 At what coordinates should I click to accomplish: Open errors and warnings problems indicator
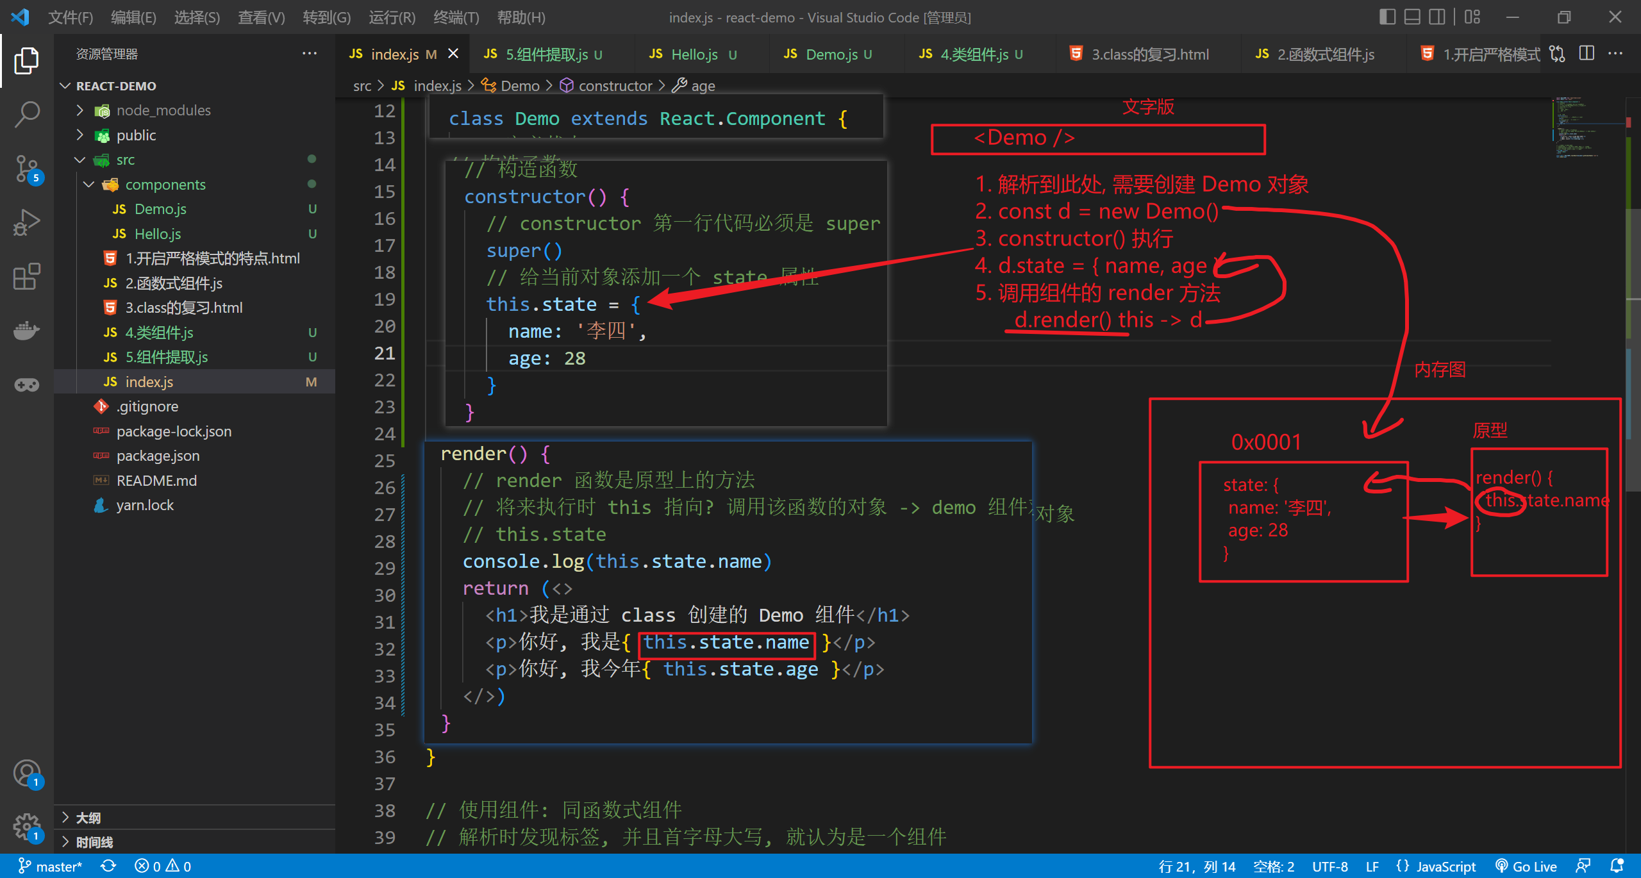(163, 866)
